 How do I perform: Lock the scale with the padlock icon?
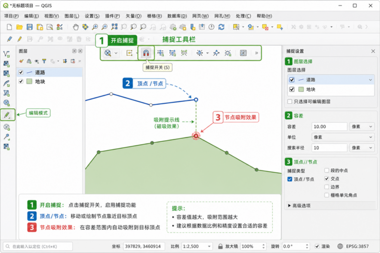point(220,246)
